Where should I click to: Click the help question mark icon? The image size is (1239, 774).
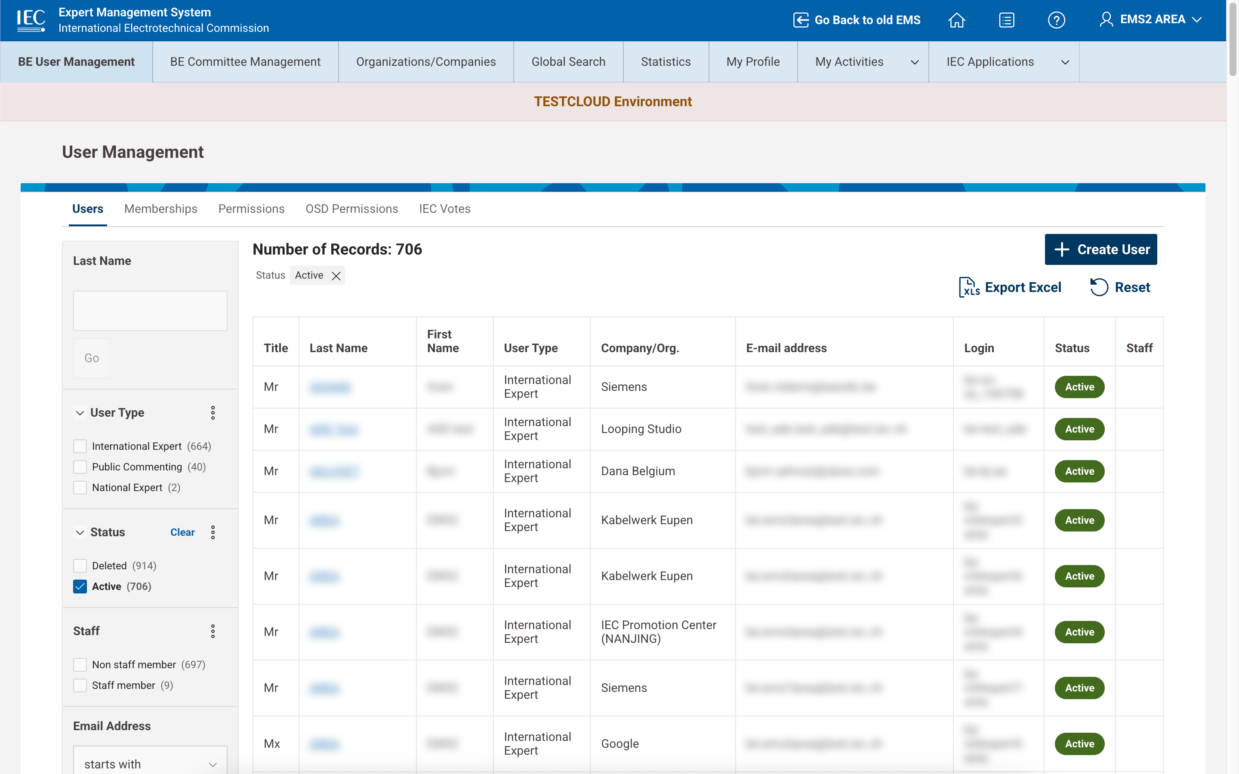click(1056, 20)
